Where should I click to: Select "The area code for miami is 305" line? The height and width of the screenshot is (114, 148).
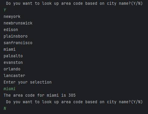(x=40, y=95)
